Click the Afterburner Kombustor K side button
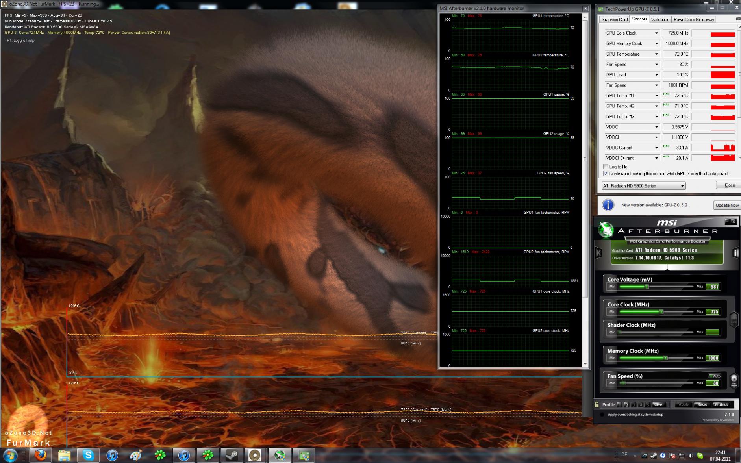This screenshot has width=741, height=463. click(x=598, y=253)
